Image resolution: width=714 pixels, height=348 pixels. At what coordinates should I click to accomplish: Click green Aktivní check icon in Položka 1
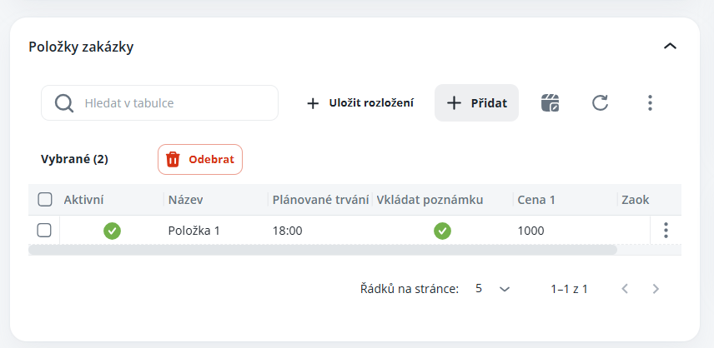pos(112,231)
